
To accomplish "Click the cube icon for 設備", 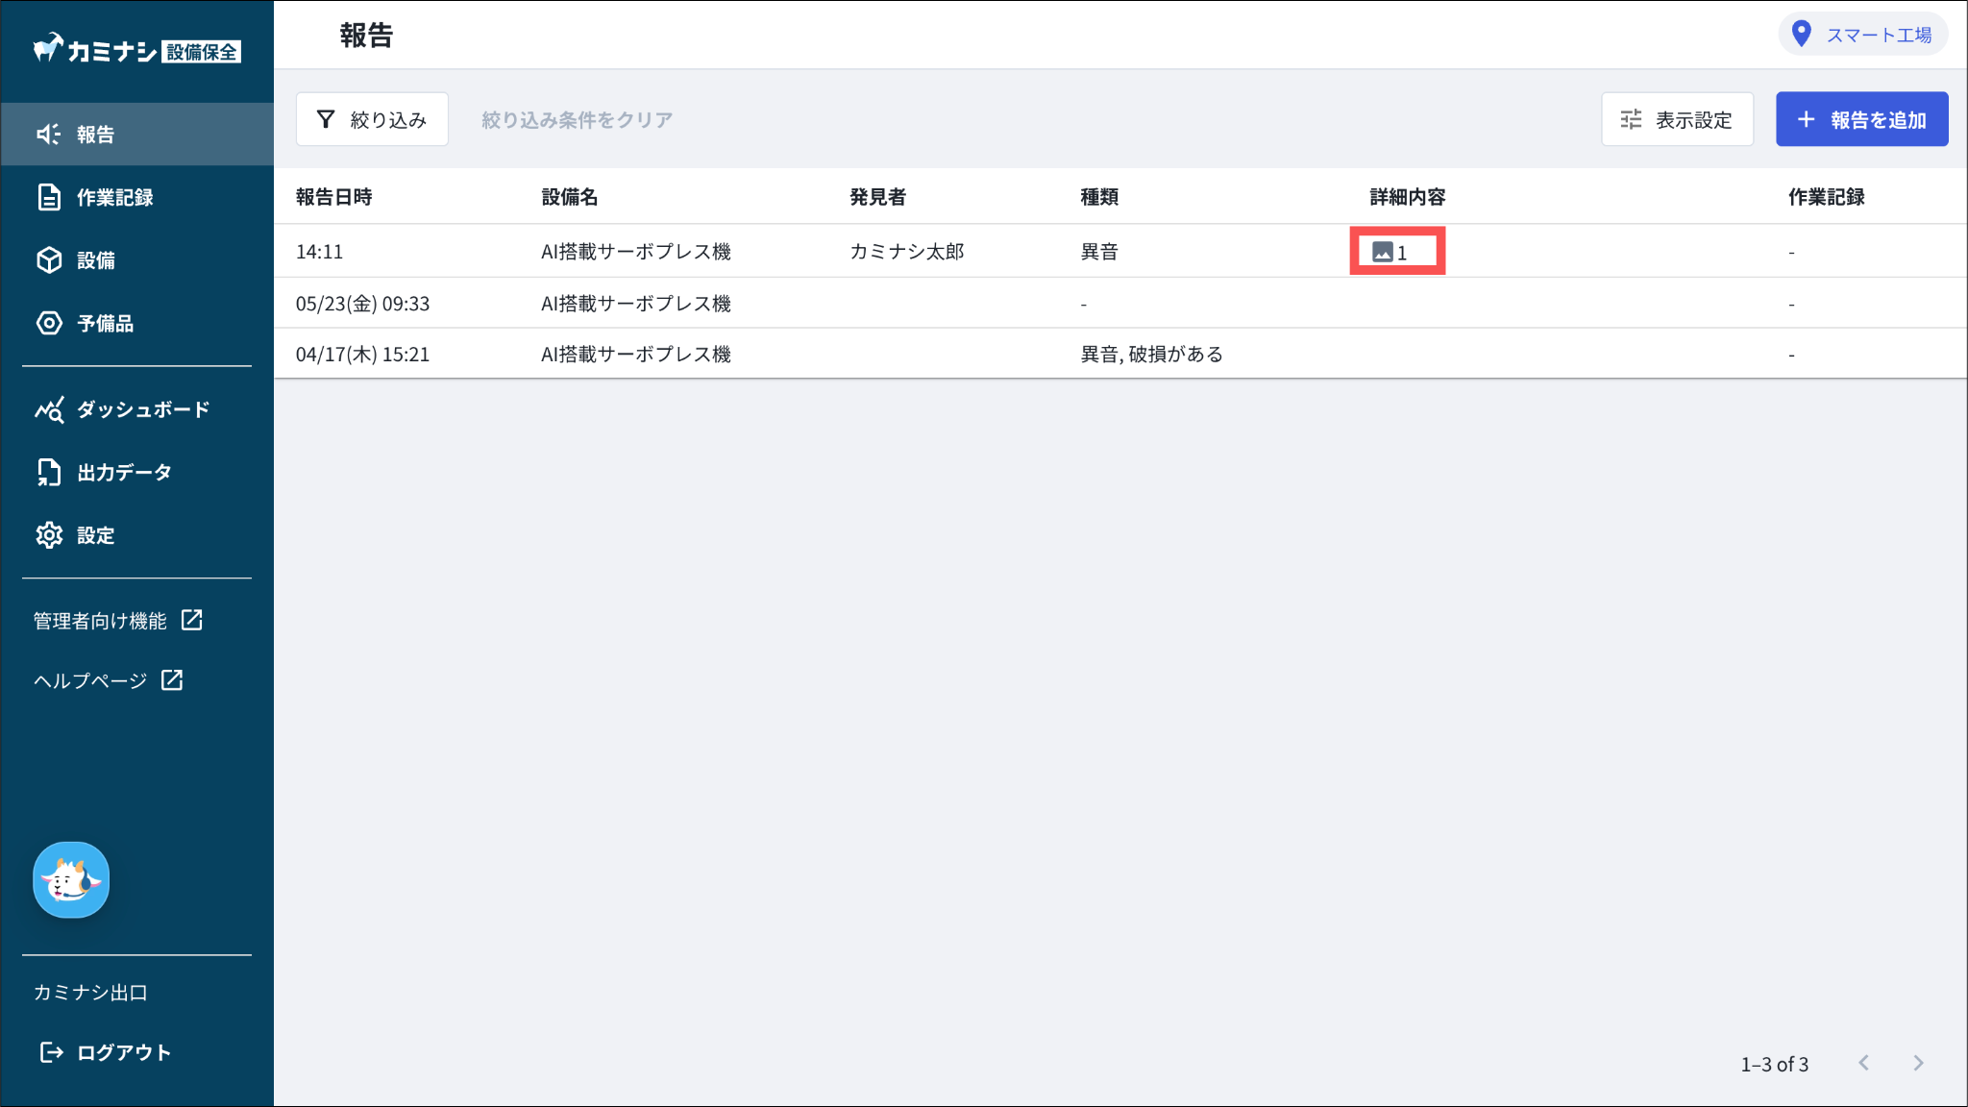I will point(49,260).
